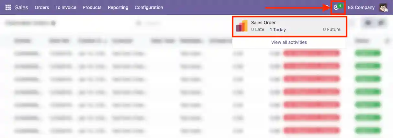Expand the Configuration menu

(x=149, y=7)
